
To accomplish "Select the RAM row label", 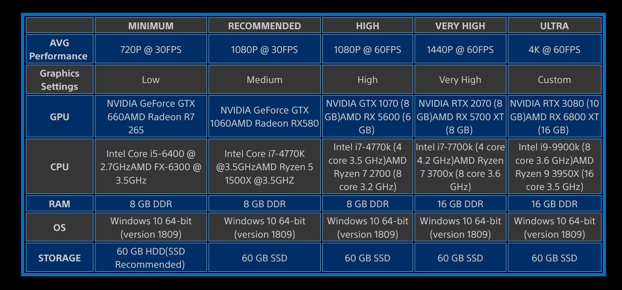I will pyautogui.click(x=59, y=204).
